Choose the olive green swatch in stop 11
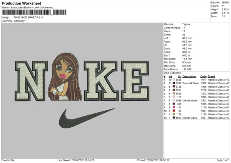Viewport: 231px width, 163px height. click(x=174, y=114)
